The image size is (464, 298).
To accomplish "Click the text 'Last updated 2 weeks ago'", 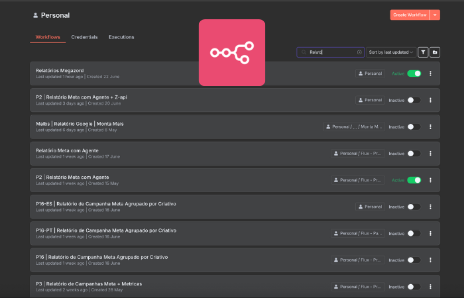I will [x=62, y=290].
